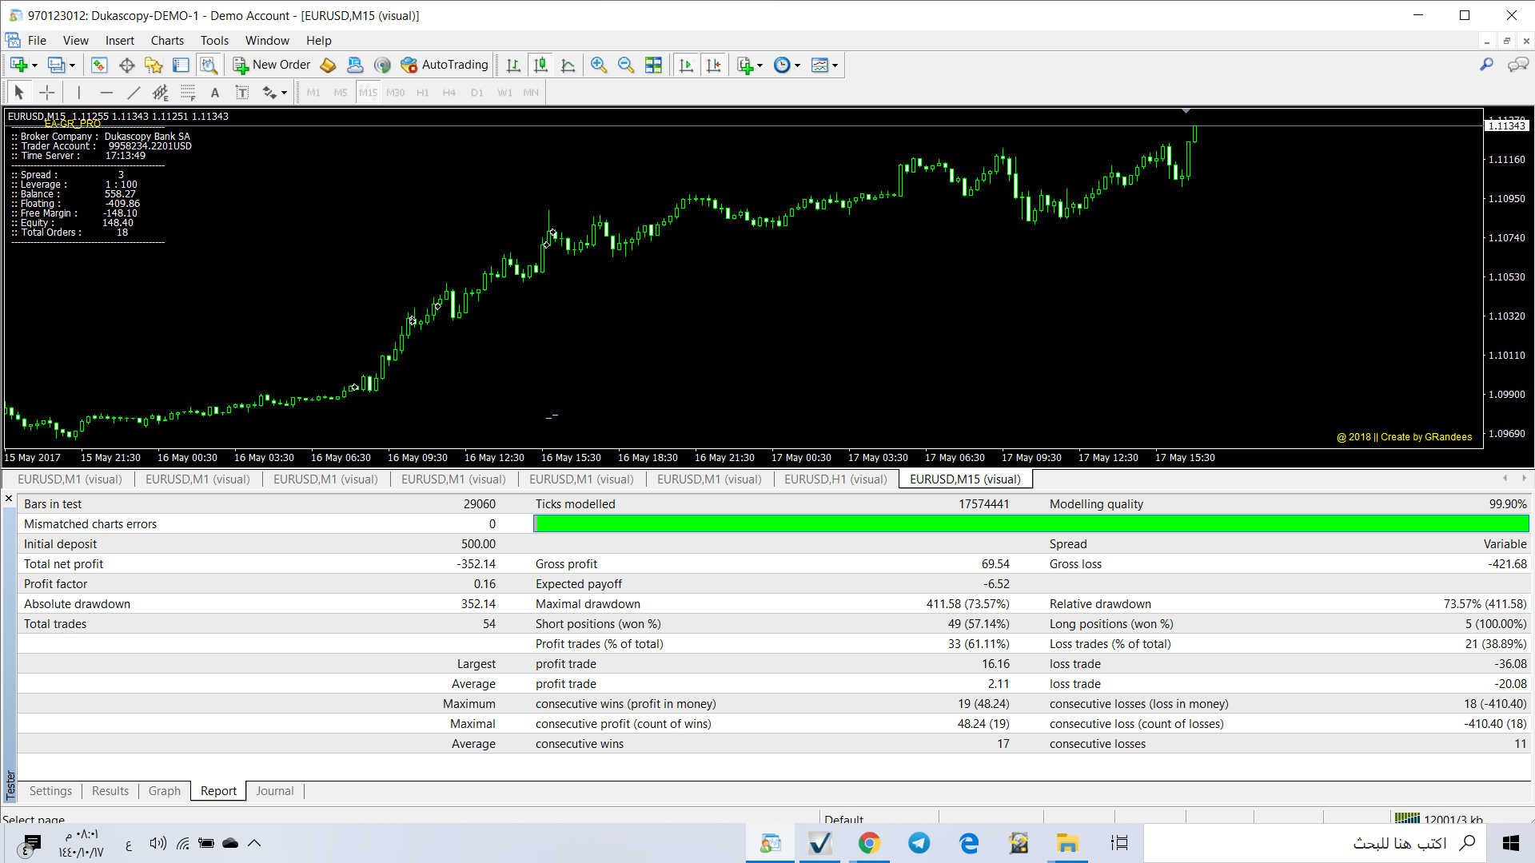Click the green radio-signal toolbar icon
Image resolution: width=1535 pixels, height=863 pixels.
pyautogui.click(x=382, y=65)
